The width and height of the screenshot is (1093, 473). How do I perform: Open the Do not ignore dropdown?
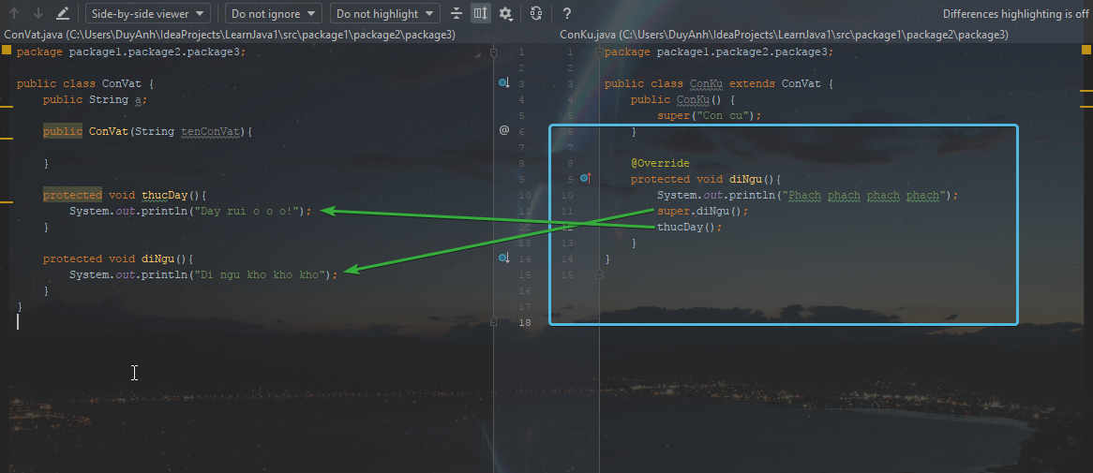click(273, 14)
